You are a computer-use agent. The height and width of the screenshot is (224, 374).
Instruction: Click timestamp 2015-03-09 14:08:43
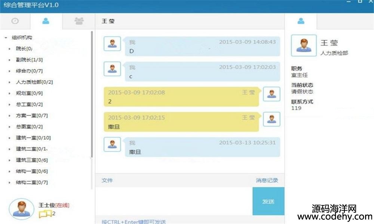coord(247,42)
